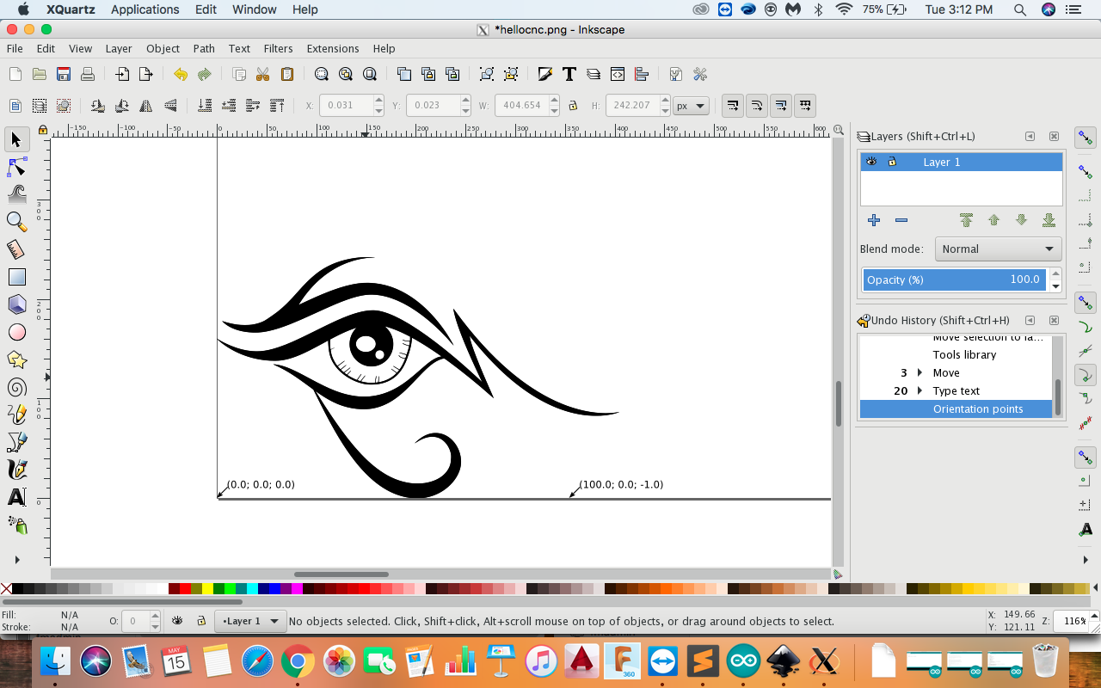The height and width of the screenshot is (688, 1101).
Task: Toggle width/height ratio lock
Action: tap(572, 106)
